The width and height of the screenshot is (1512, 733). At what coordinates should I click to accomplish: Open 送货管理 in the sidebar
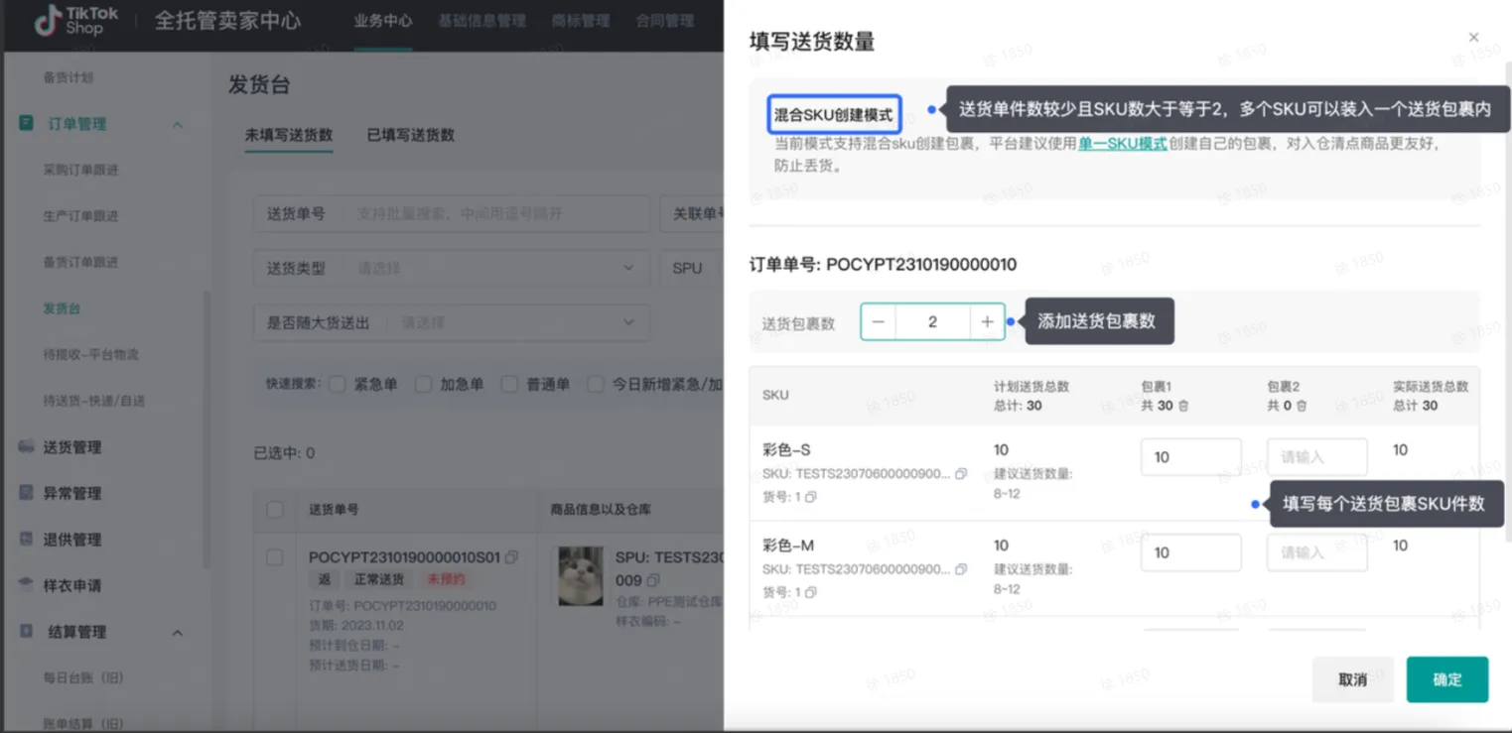[71, 447]
